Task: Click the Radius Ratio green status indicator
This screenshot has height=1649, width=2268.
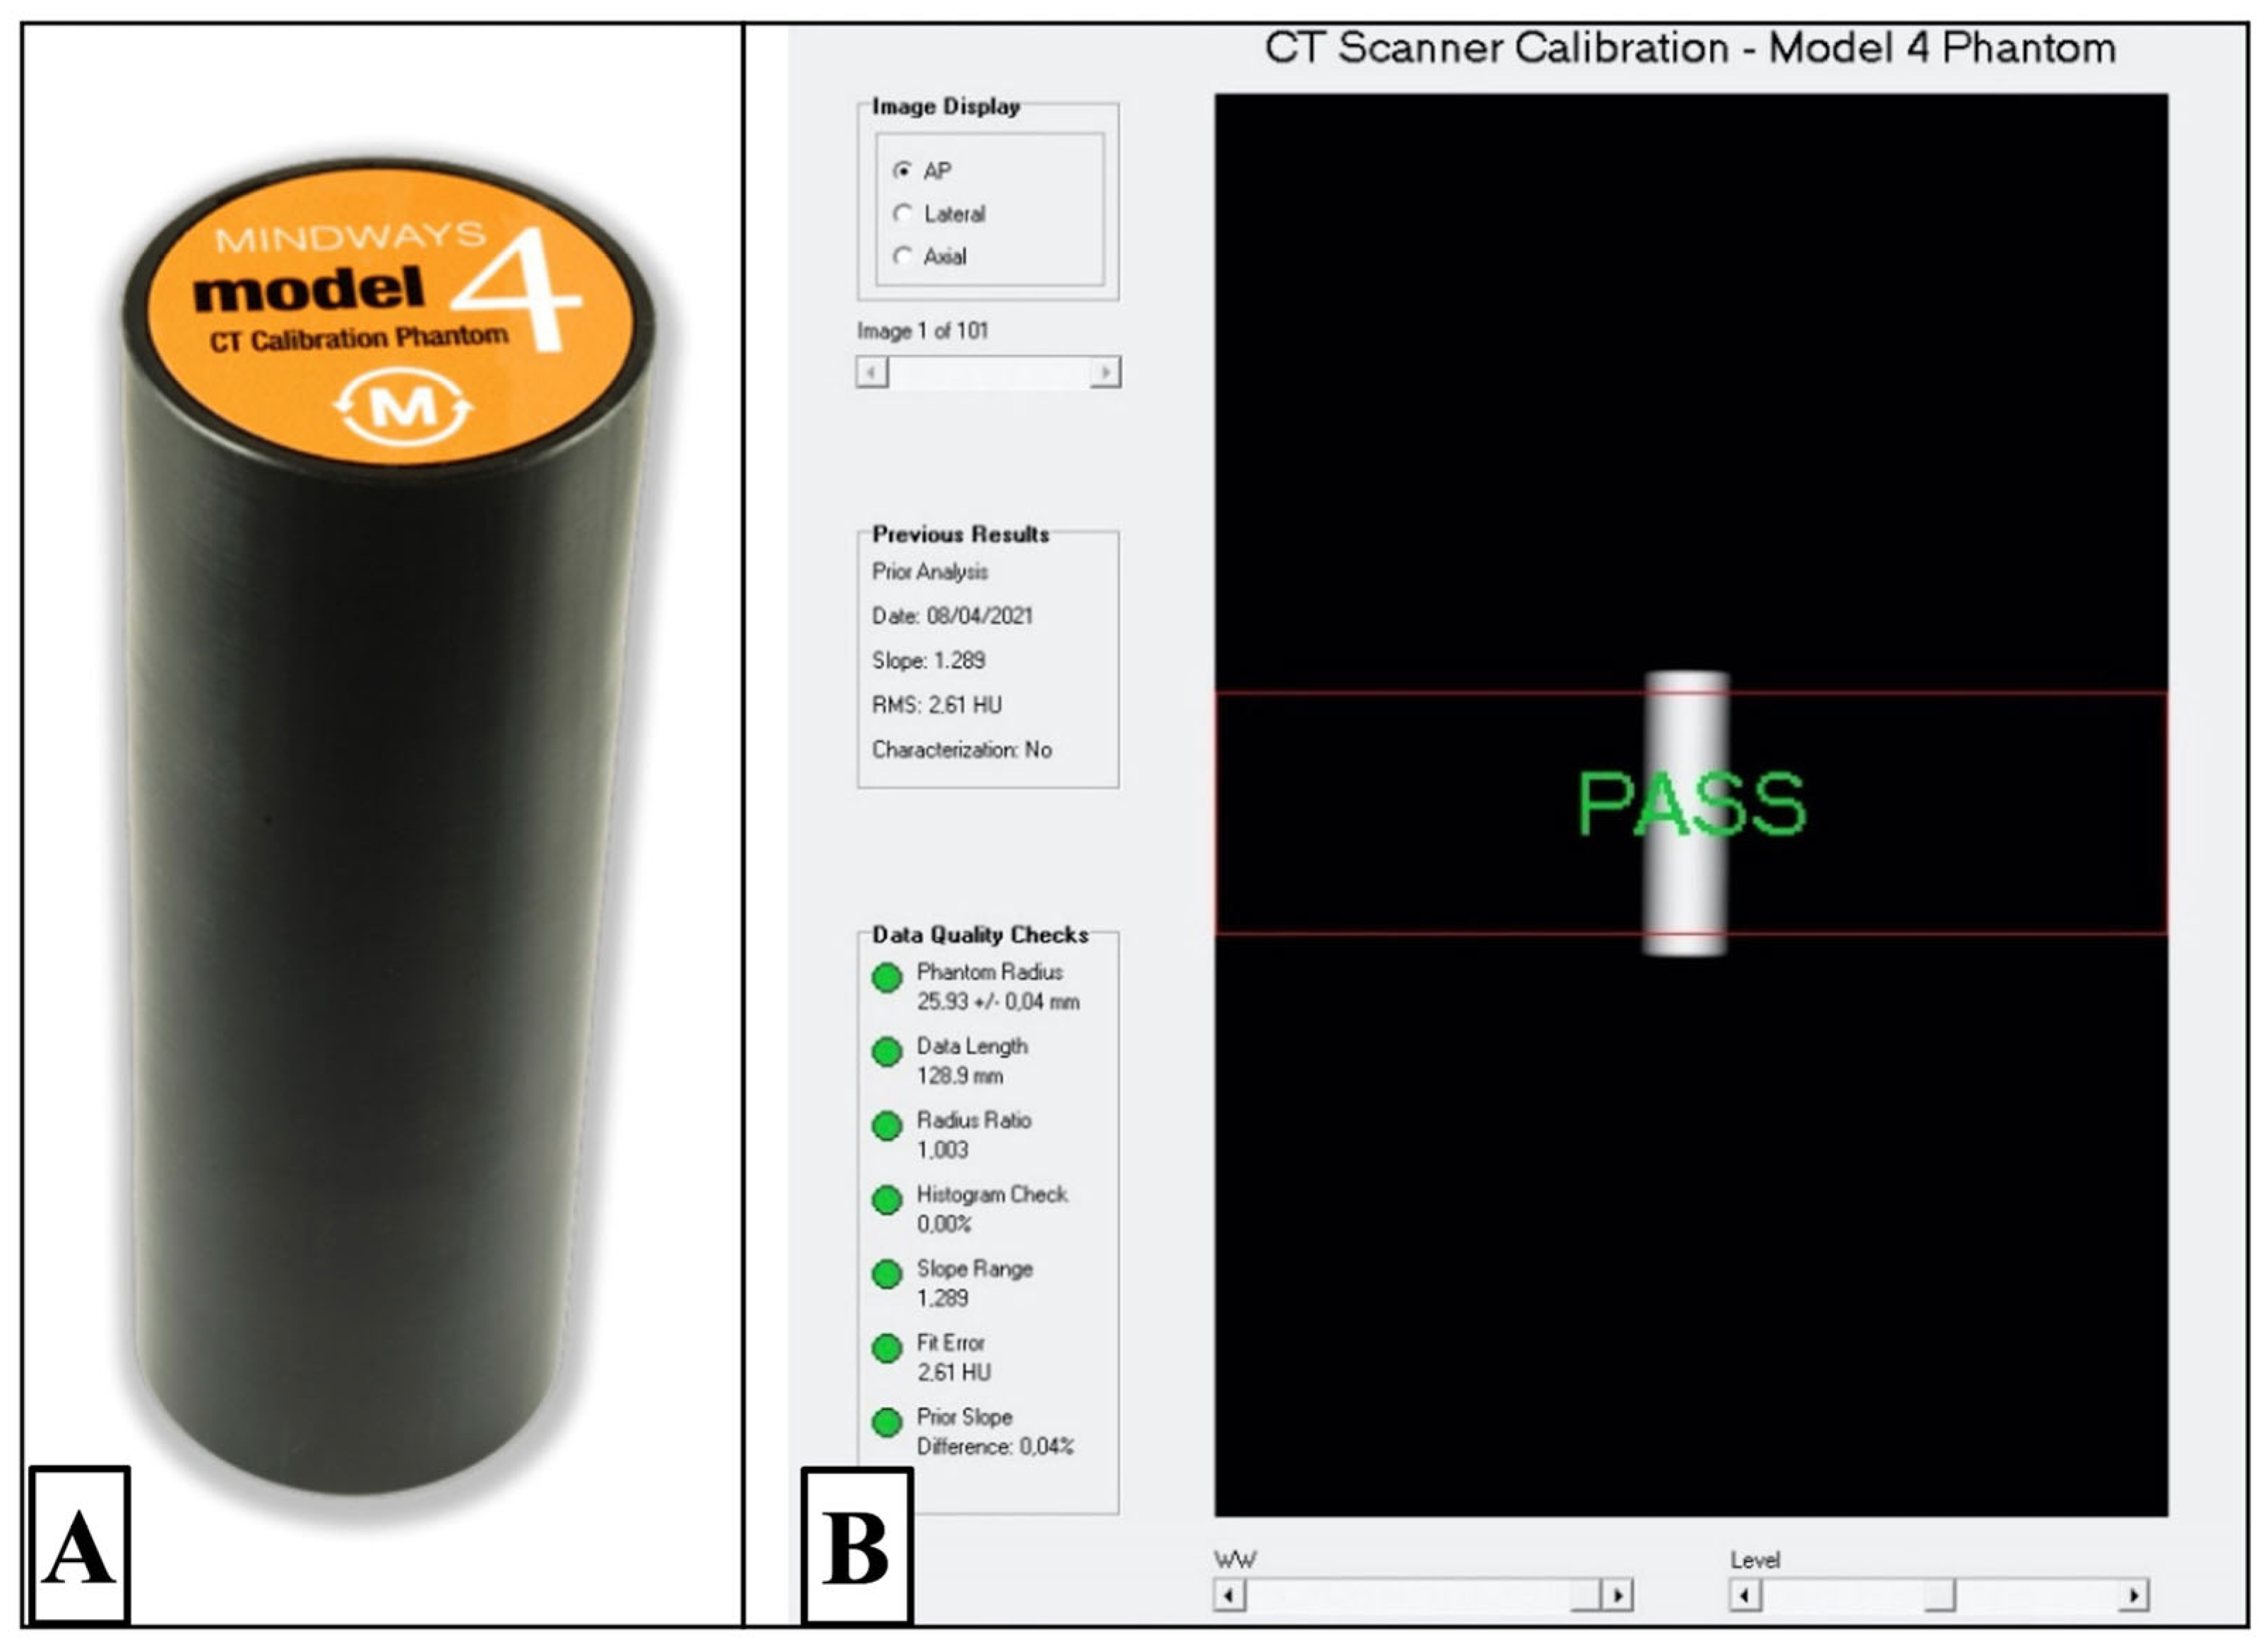Action: 887,1126
